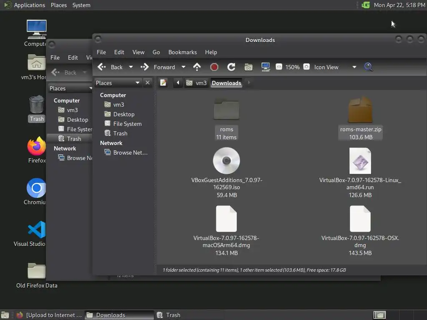Launch Visual Studio Code from the desktop

37,230
